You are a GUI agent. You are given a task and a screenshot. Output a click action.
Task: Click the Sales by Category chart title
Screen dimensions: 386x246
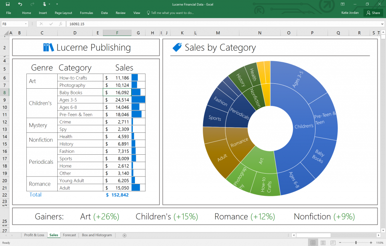click(220, 47)
